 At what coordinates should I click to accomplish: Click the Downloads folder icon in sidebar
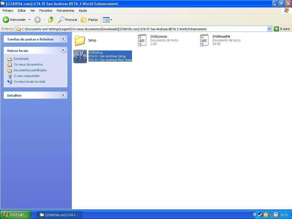[10, 59]
